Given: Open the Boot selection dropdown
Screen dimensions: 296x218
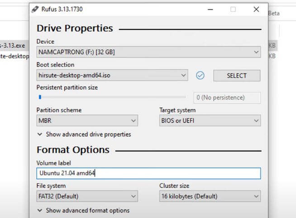Looking at the screenshot, I should tap(112, 75).
